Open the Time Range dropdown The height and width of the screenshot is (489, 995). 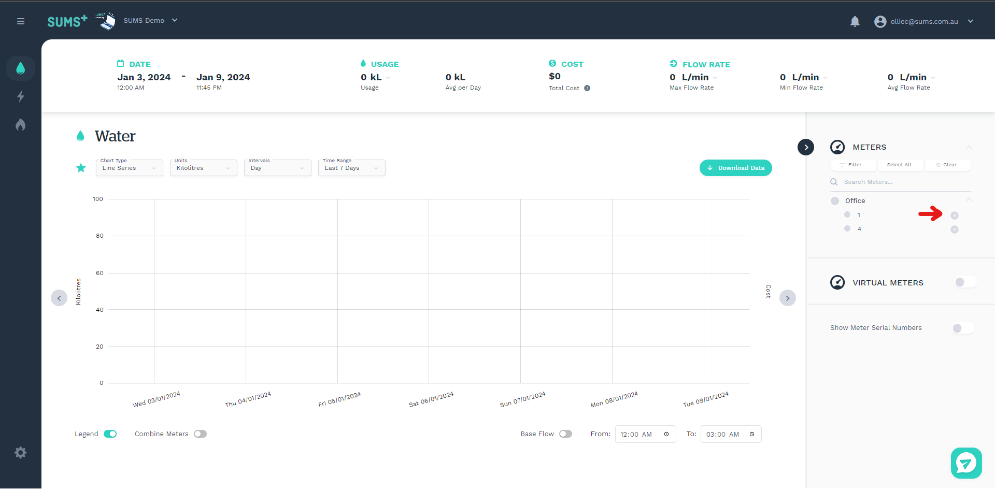tap(351, 168)
